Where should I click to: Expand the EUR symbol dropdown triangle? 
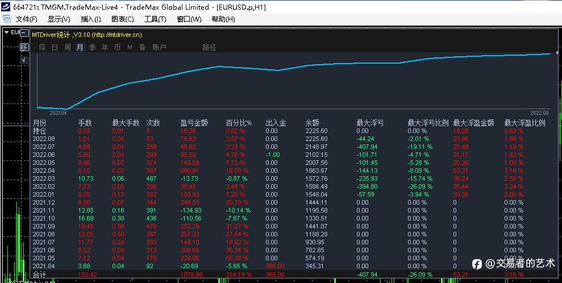point(6,32)
